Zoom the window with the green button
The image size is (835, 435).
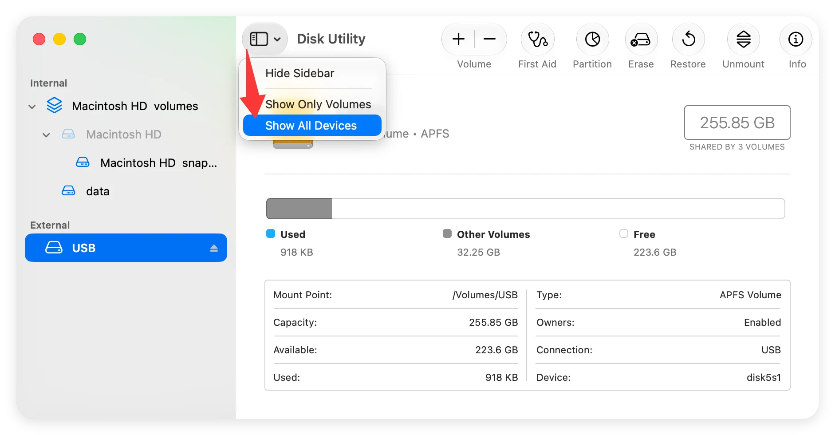80,39
